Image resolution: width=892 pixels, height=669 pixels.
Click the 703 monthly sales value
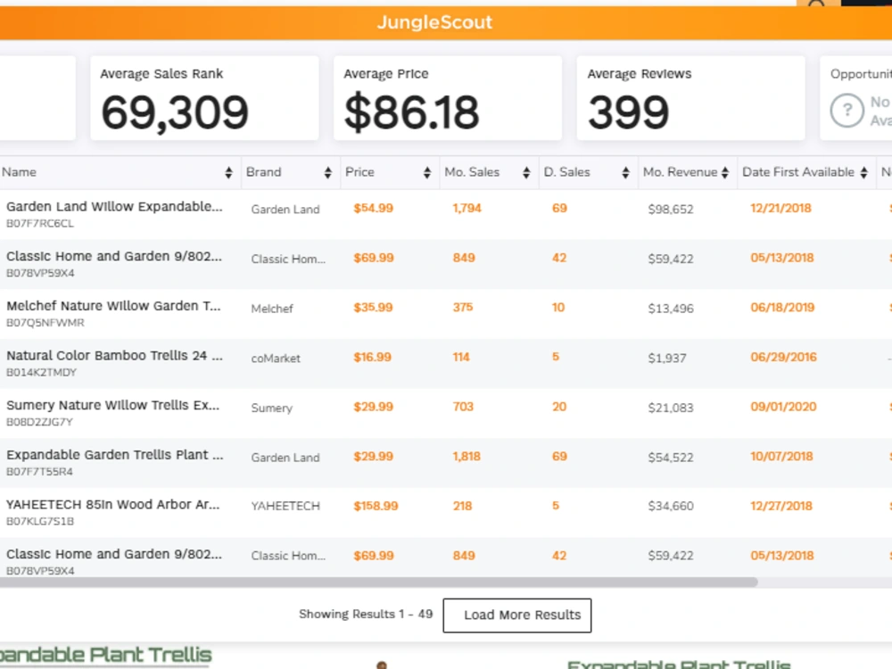coord(463,407)
